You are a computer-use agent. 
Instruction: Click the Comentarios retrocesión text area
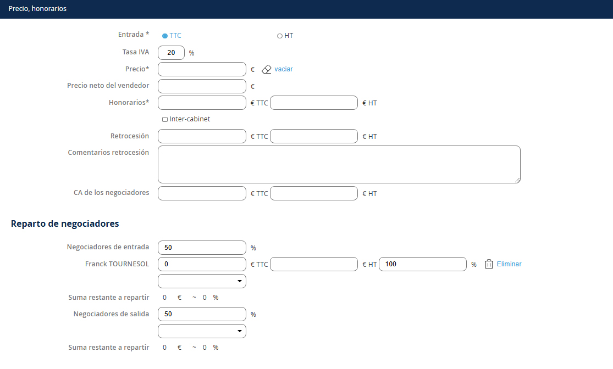[339, 164]
